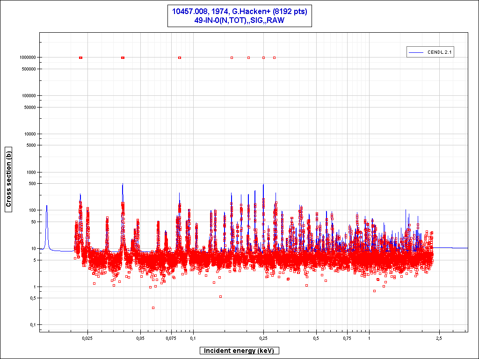479x359 pixels.
Task: Click the 0,075 X-axis tick label
Action: pyautogui.click(x=171, y=338)
